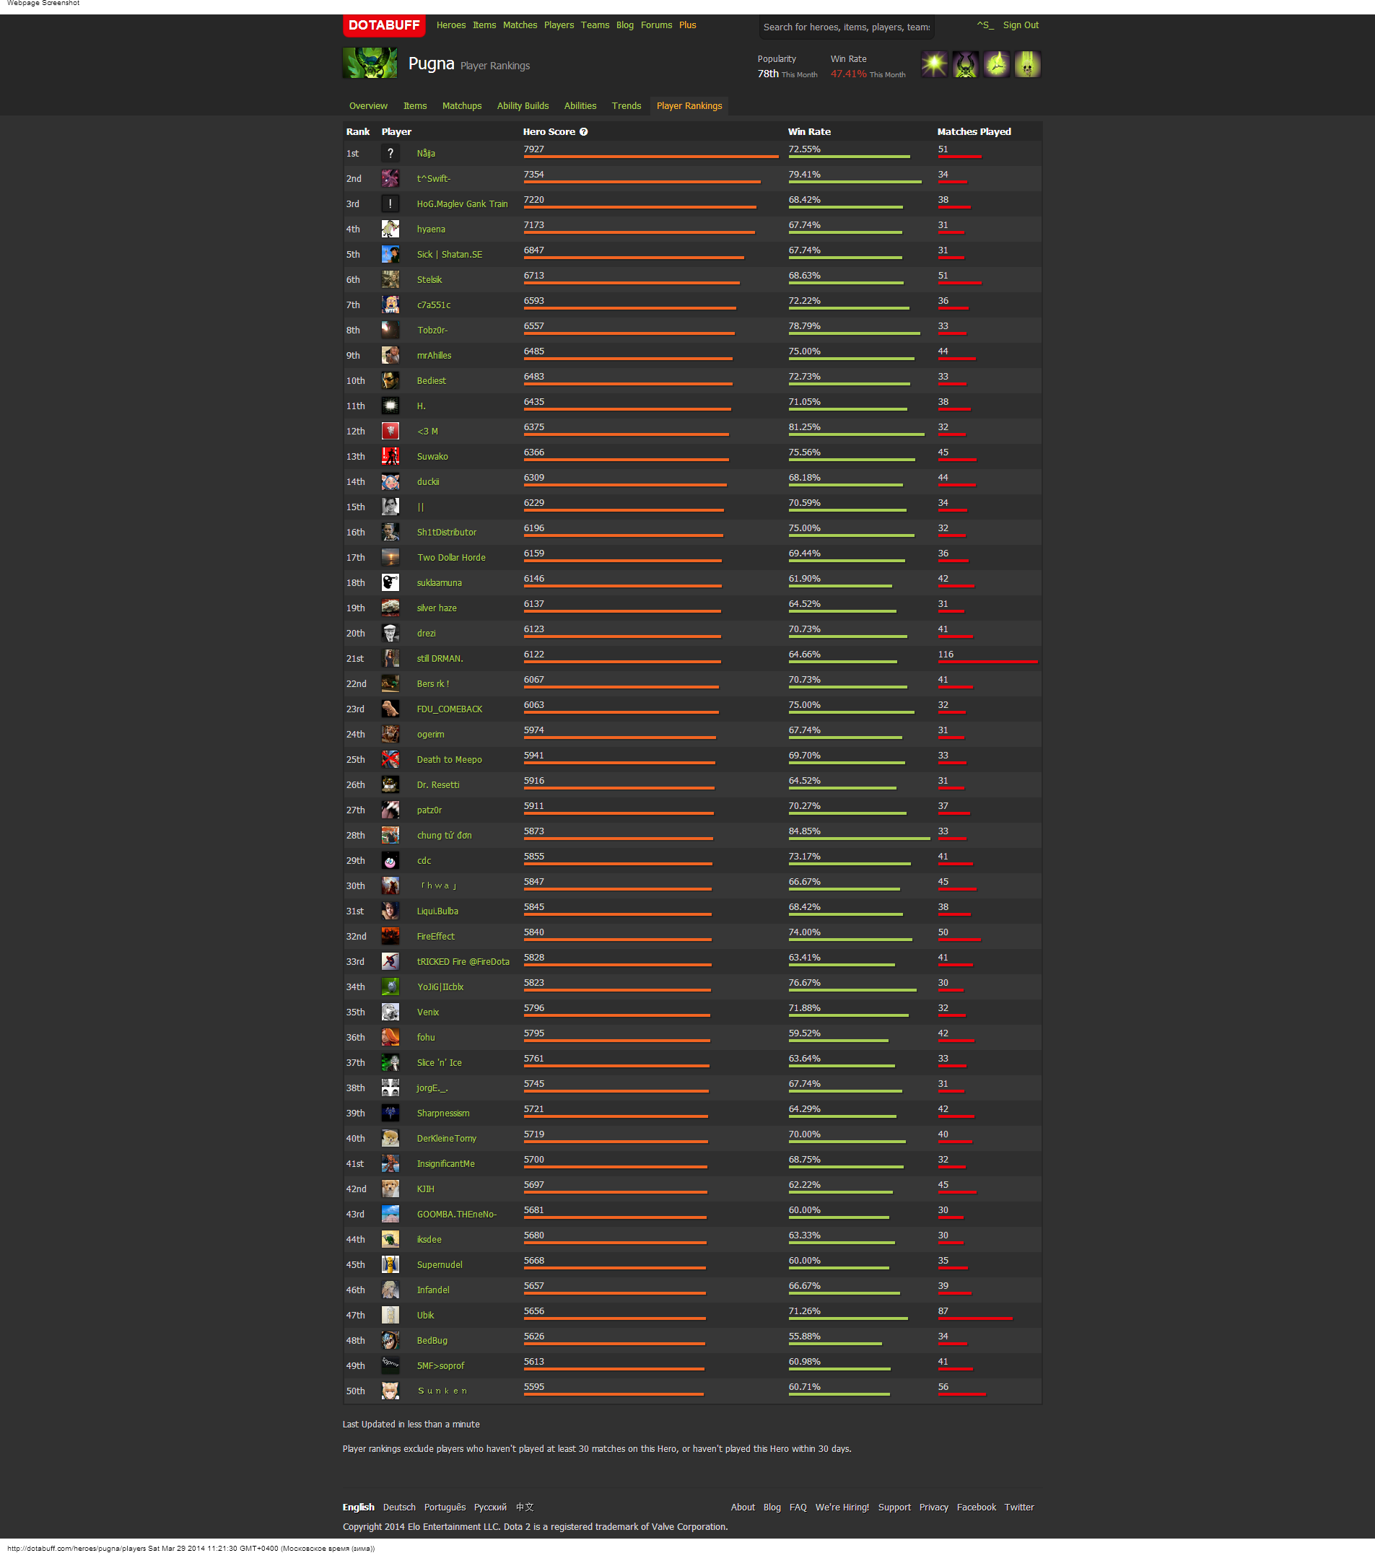Go home via the DOTABUFF logo

tap(384, 25)
